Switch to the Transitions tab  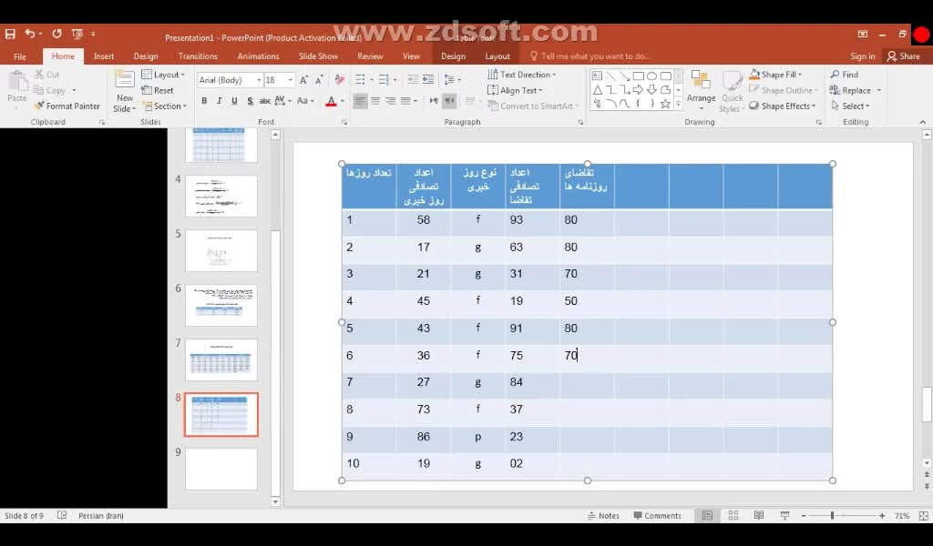pyautogui.click(x=198, y=56)
